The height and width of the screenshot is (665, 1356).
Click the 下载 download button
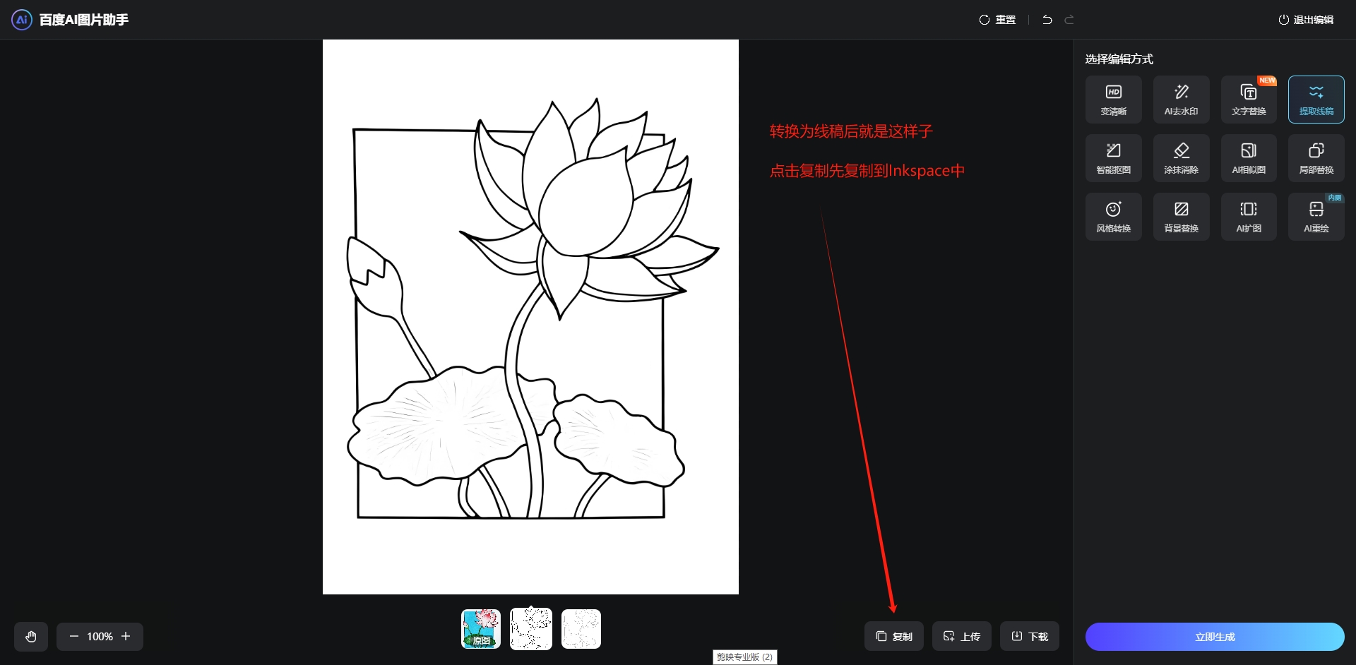[x=1029, y=636]
